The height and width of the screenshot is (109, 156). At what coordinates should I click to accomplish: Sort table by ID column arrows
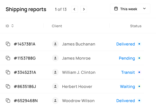coord(12,26)
